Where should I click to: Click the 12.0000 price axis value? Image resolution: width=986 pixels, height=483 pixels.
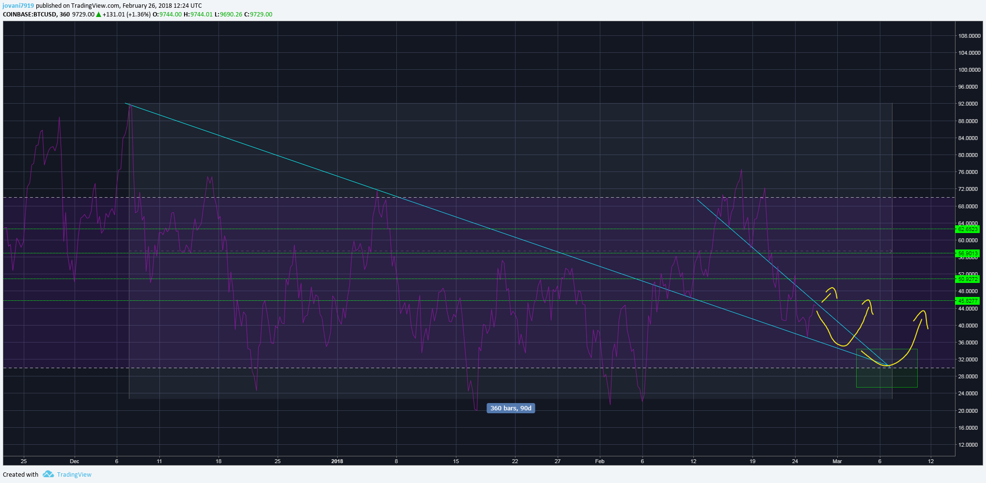[969, 445]
